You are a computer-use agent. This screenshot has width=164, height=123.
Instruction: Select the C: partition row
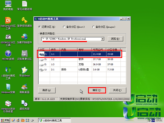click(x=80, y=54)
